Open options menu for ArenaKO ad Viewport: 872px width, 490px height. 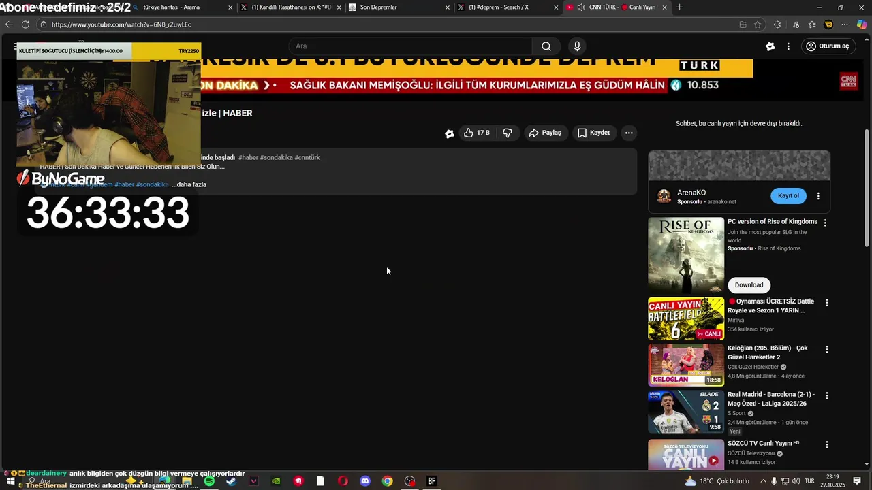tap(818, 196)
